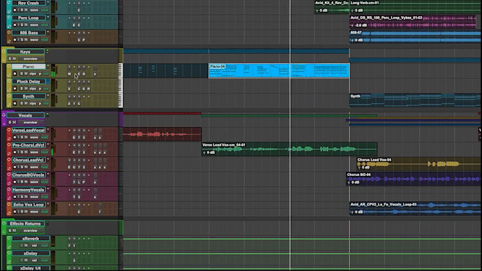This screenshot has height=271, width=482.
Task: Select the HarmonyVocals track name
Action: (x=28, y=189)
